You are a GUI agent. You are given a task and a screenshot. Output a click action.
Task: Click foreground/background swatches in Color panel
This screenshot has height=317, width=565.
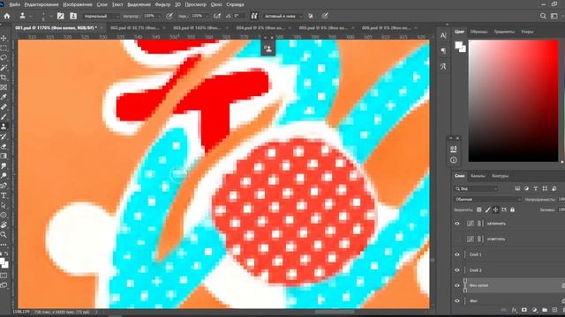point(460,47)
